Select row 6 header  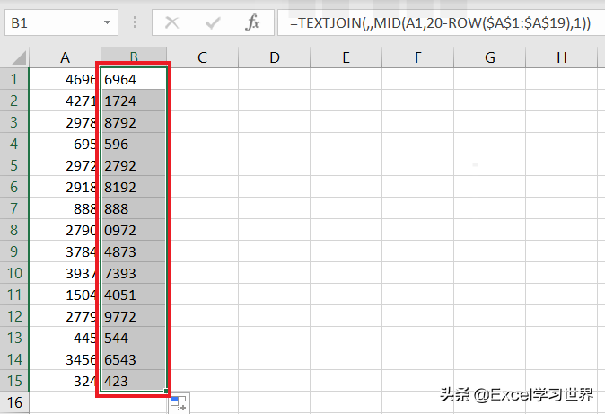tap(14, 187)
